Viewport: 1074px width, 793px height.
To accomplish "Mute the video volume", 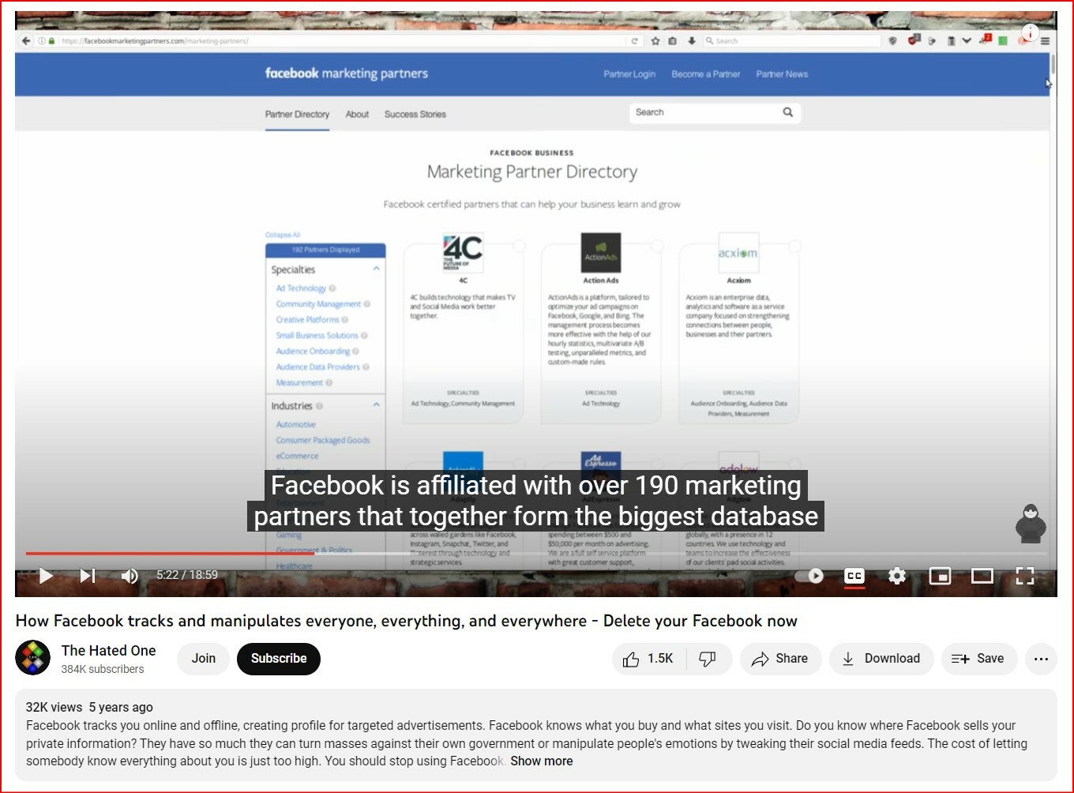I will point(130,576).
